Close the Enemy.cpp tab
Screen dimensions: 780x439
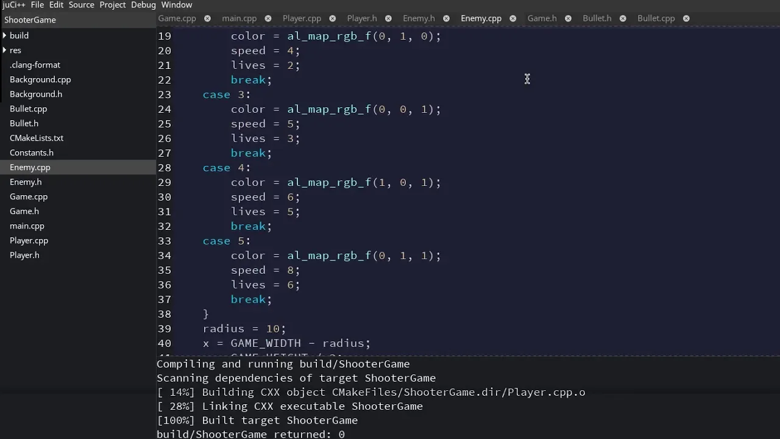point(512,18)
